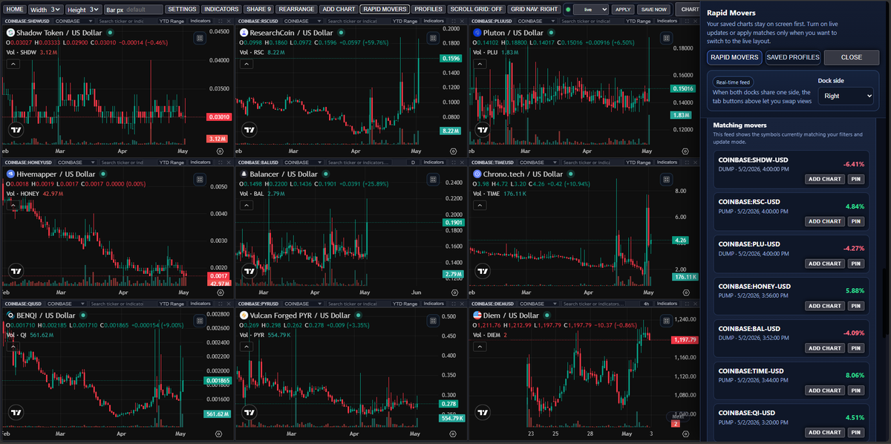Toggle market status dot beside ResearchCoin title

(342, 33)
